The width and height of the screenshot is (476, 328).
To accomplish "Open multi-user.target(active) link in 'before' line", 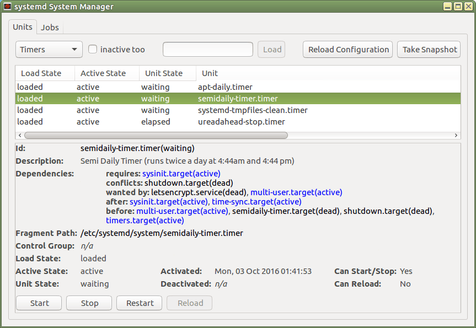I will (182, 211).
